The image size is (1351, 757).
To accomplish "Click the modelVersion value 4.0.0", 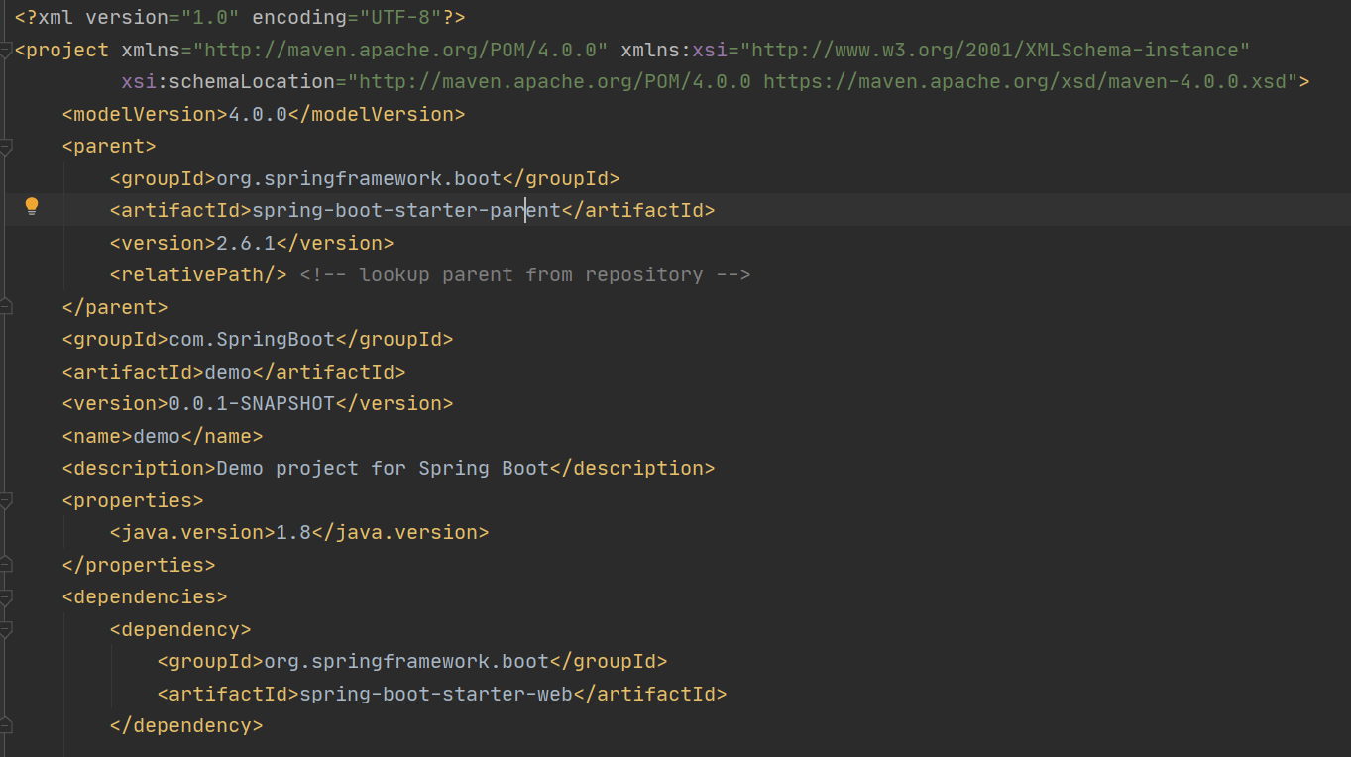I will 258,115.
